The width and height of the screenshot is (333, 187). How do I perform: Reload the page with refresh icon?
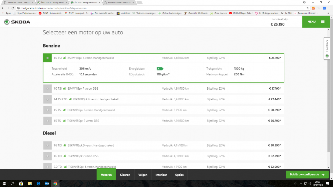[13, 8]
